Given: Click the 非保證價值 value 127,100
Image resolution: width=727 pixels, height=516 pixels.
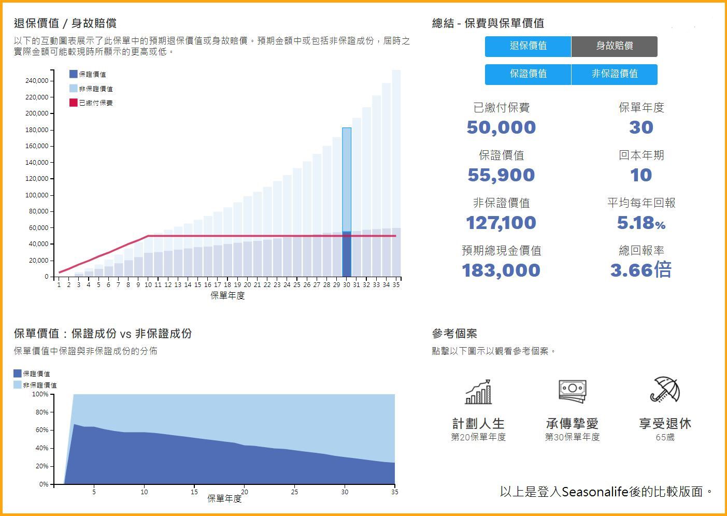Looking at the screenshot, I should coord(501,223).
